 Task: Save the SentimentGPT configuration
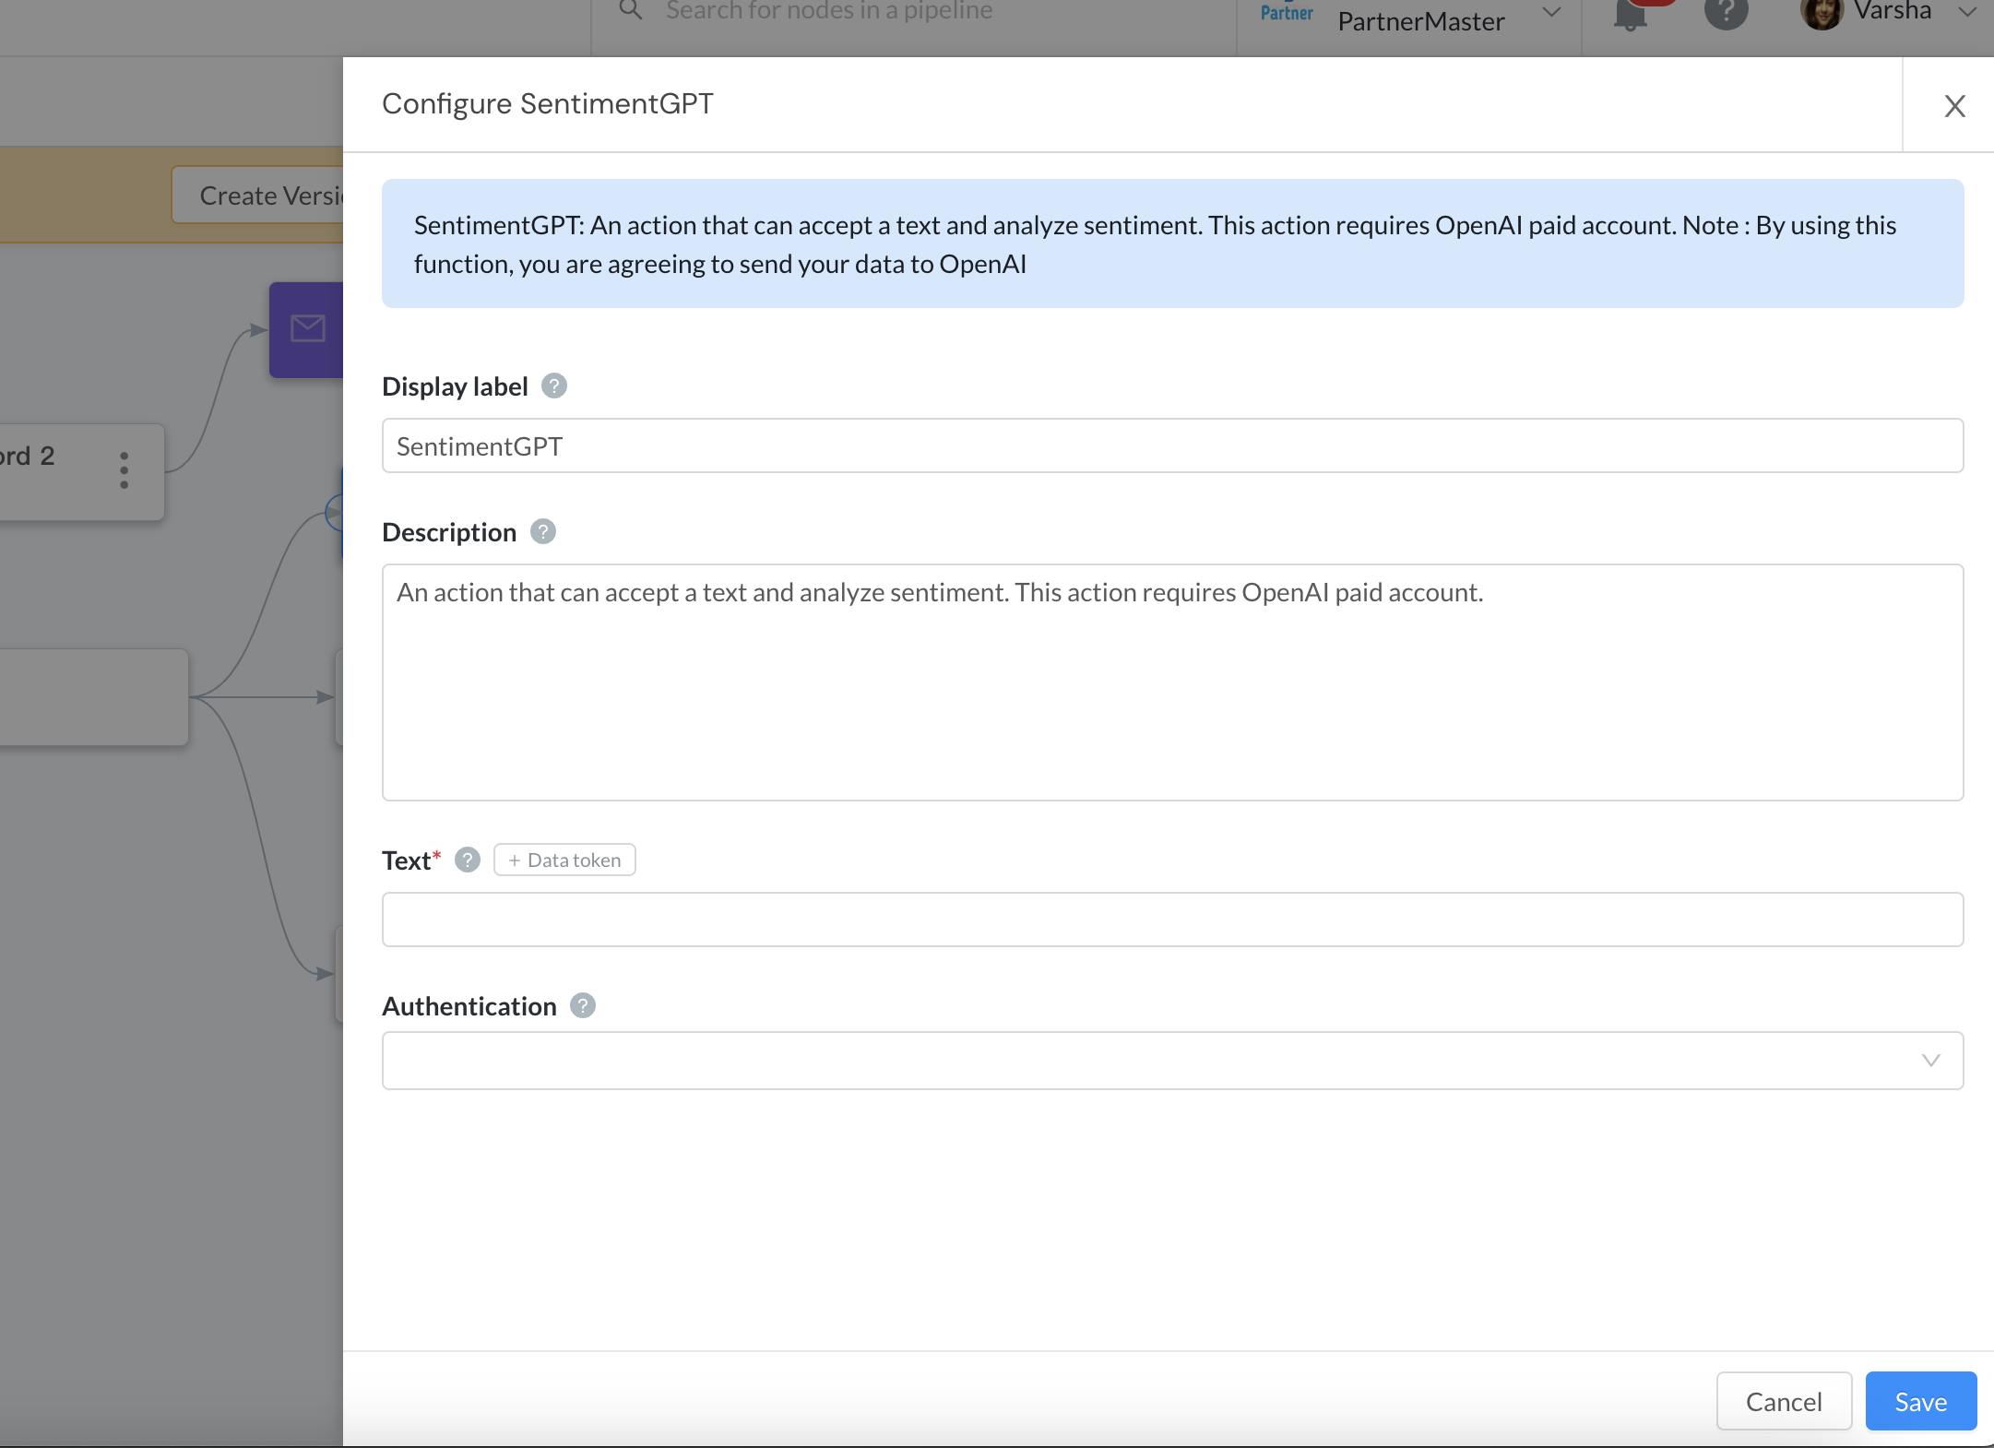[1920, 1401]
